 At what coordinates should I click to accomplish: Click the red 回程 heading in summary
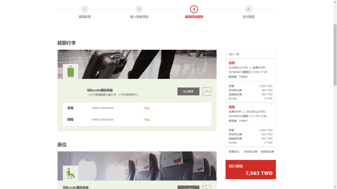pos(232,107)
